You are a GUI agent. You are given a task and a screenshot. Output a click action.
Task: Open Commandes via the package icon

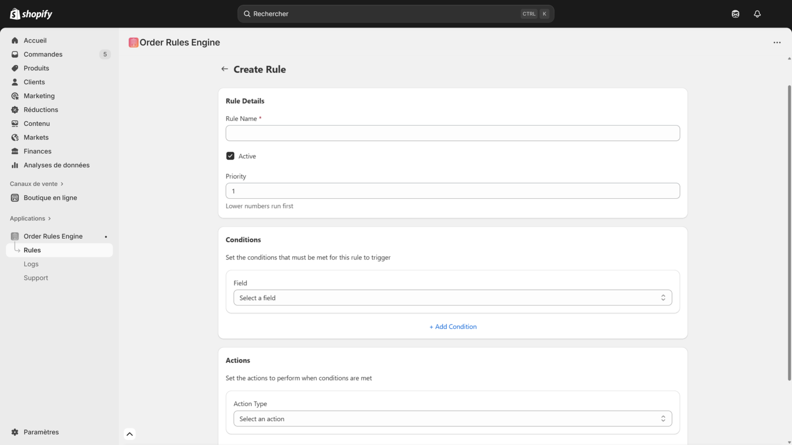pos(15,54)
